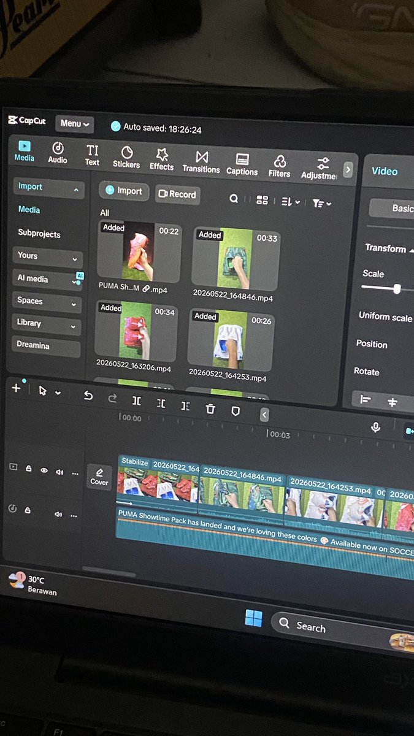Click the Split clip tool
The height and width of the screenshot is (736, 414).
tap(137, 401)
